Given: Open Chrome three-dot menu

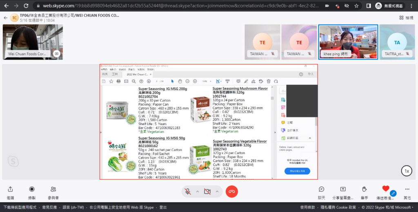Looking at the screenshot, I should click(x=411, y=6).
